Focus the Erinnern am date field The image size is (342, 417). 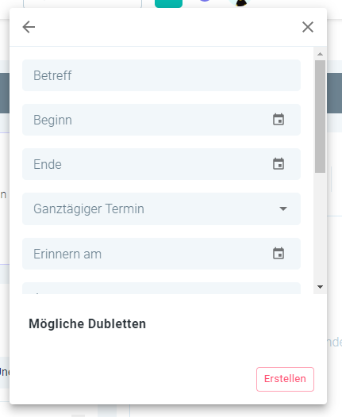161,254
